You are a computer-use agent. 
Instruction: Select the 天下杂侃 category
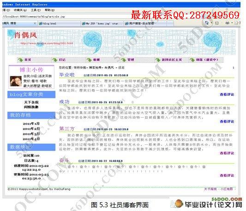31,102
